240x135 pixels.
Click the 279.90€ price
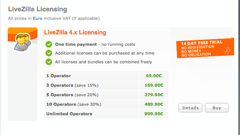coord(154,95)
